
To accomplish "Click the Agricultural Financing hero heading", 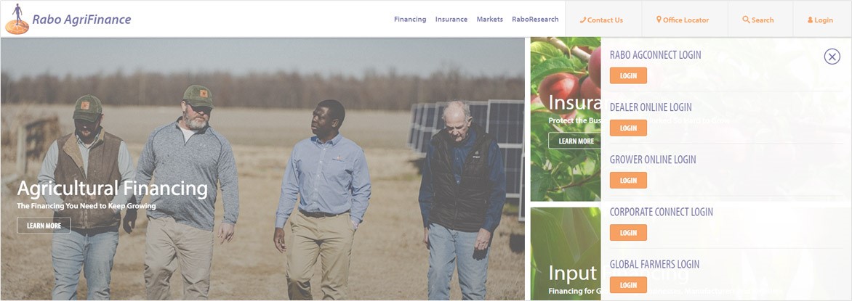I will tap(113, 189).
